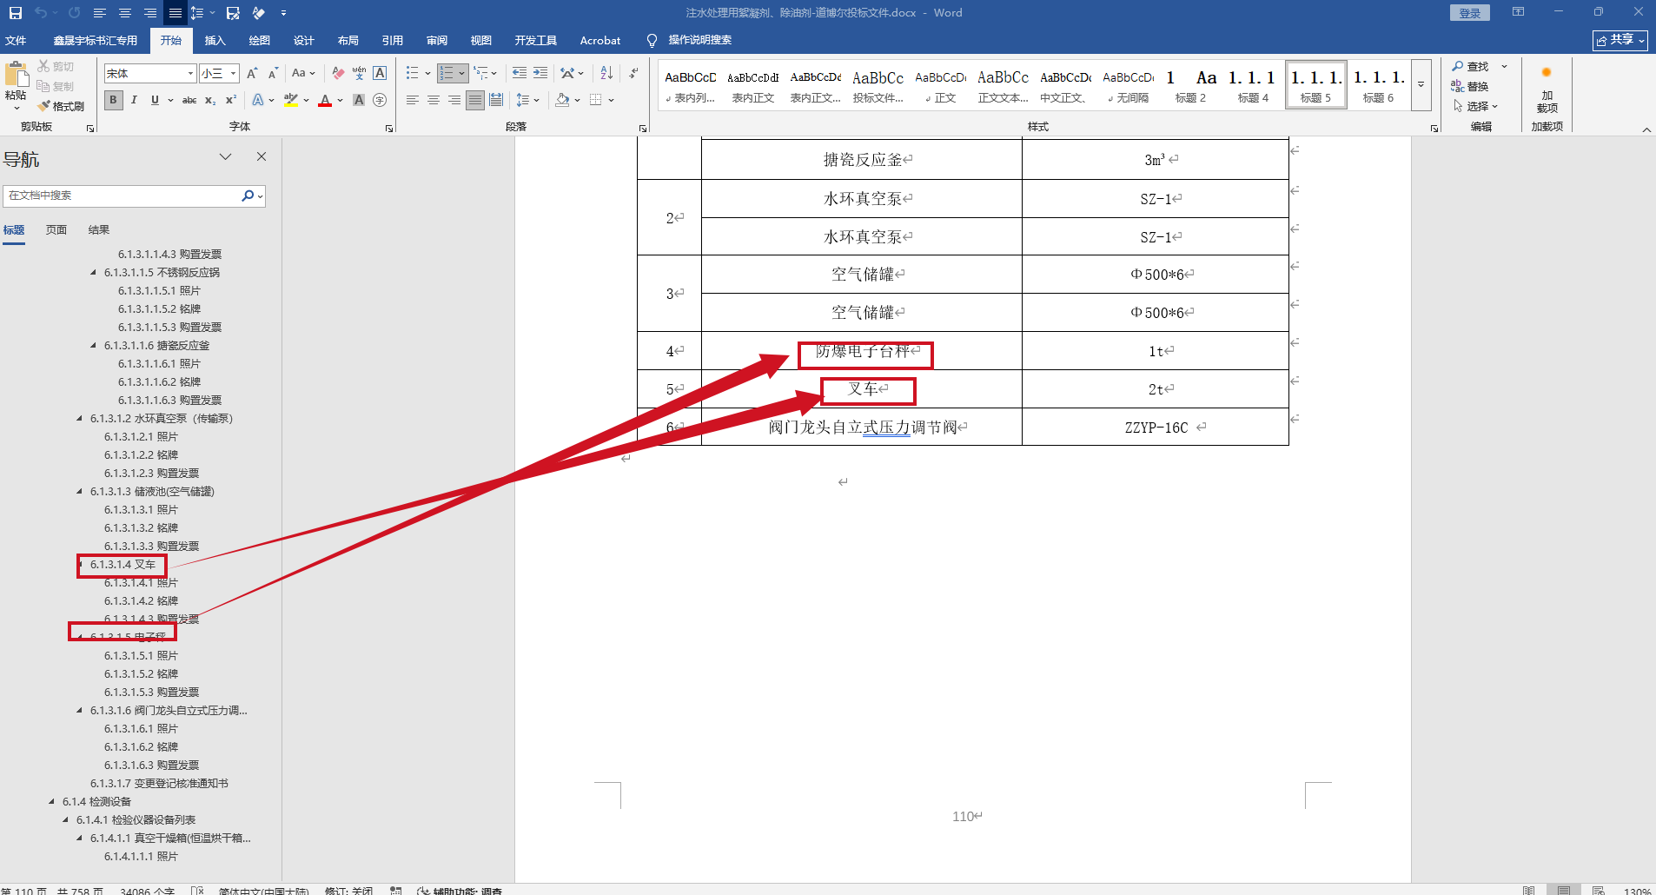Collapse the 6.1.4 检测设备 heading
The width and height of the screenshot is (1656, 895).
tap(52, 802)
